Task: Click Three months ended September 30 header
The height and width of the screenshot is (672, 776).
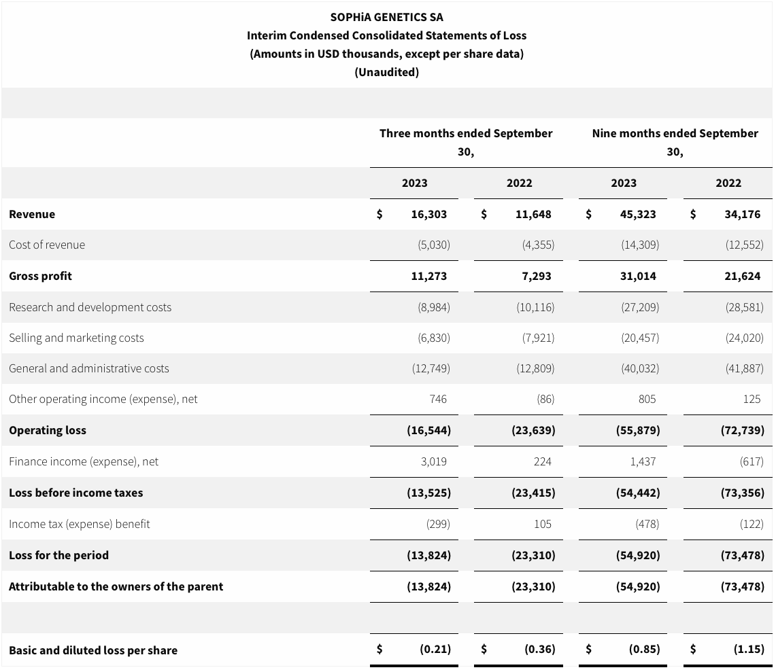Action: click(x=466, y=142)
